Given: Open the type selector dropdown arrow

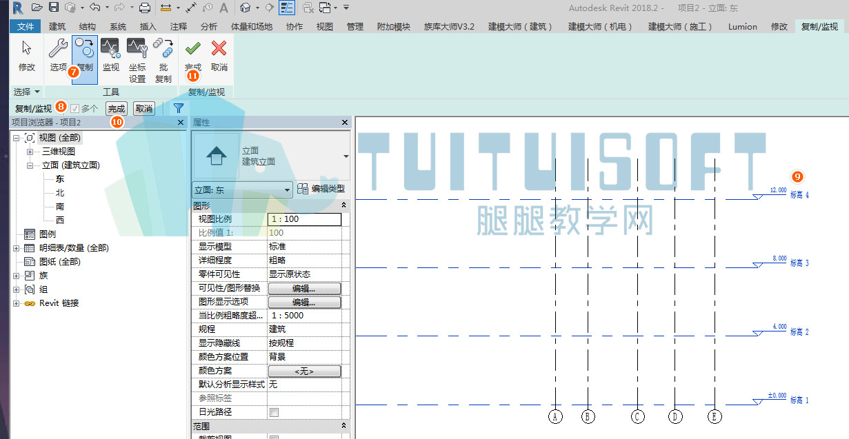Looking at the screenshot, I should 346,156.
